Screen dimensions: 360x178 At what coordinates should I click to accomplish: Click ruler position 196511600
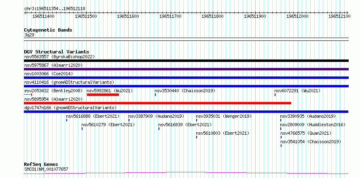click(128, 16)
